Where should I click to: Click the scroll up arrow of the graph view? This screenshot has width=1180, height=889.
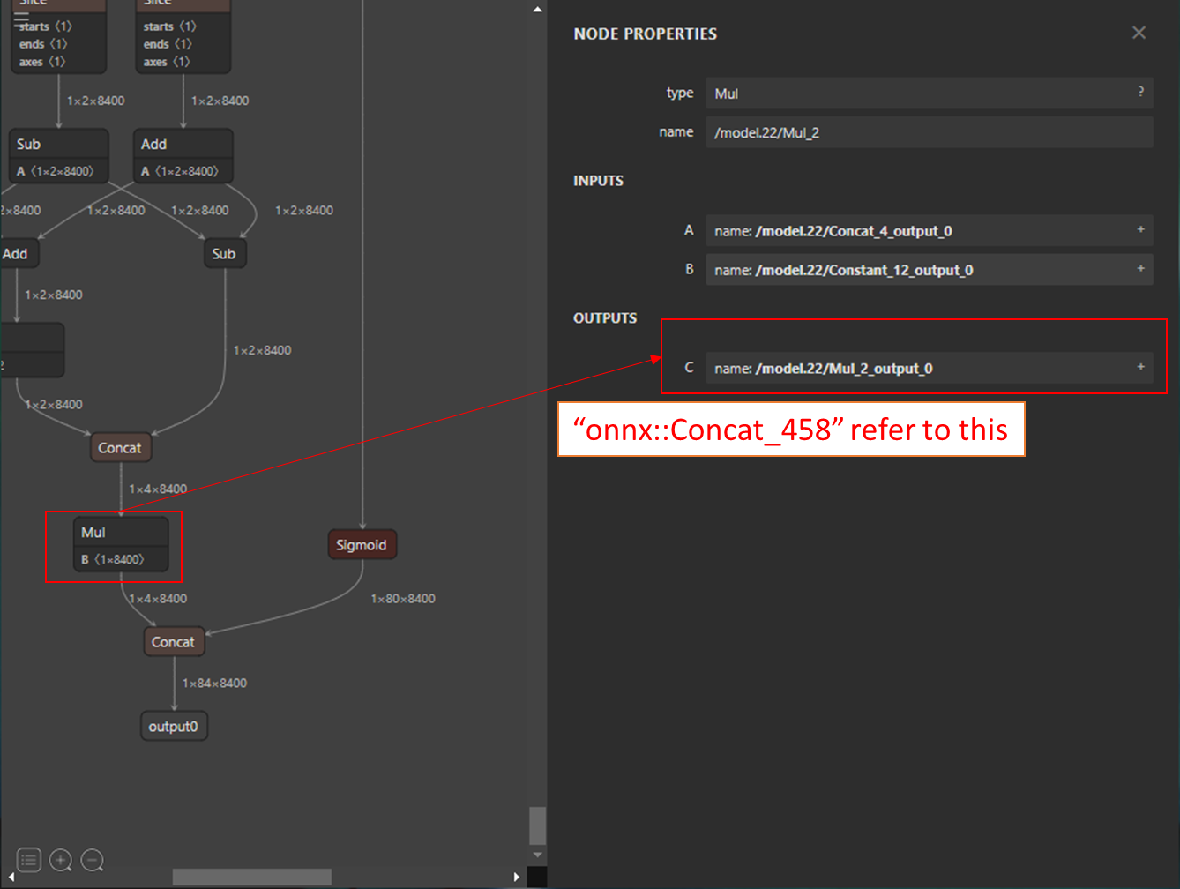click(537, 9)
